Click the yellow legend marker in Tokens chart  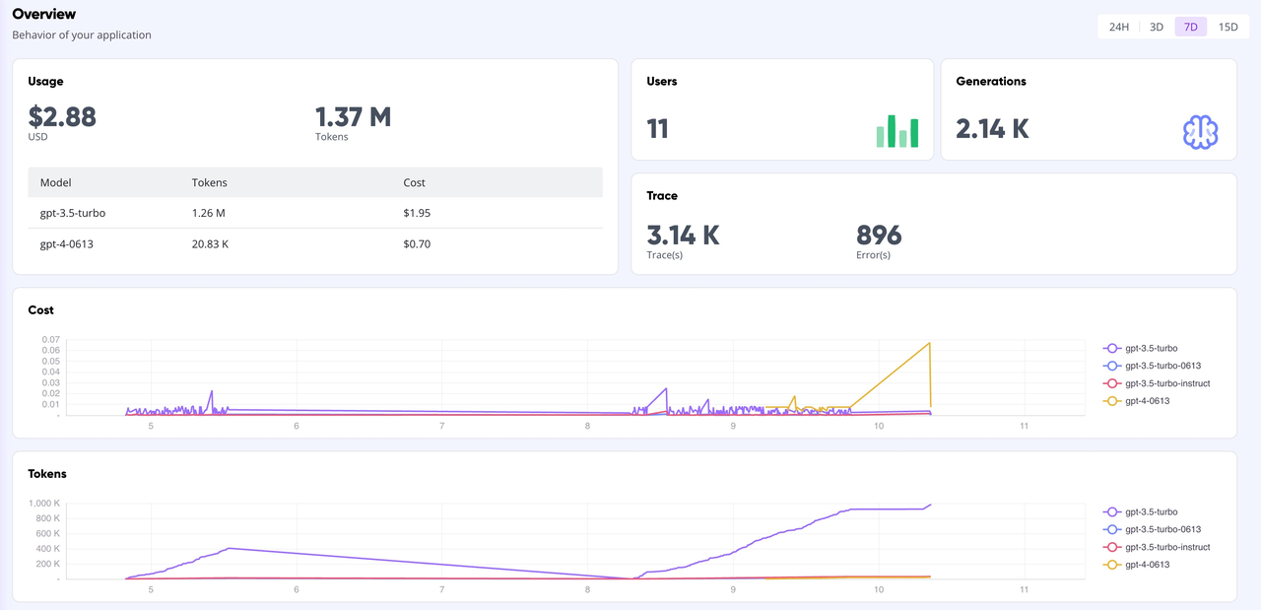[1114, 565]
